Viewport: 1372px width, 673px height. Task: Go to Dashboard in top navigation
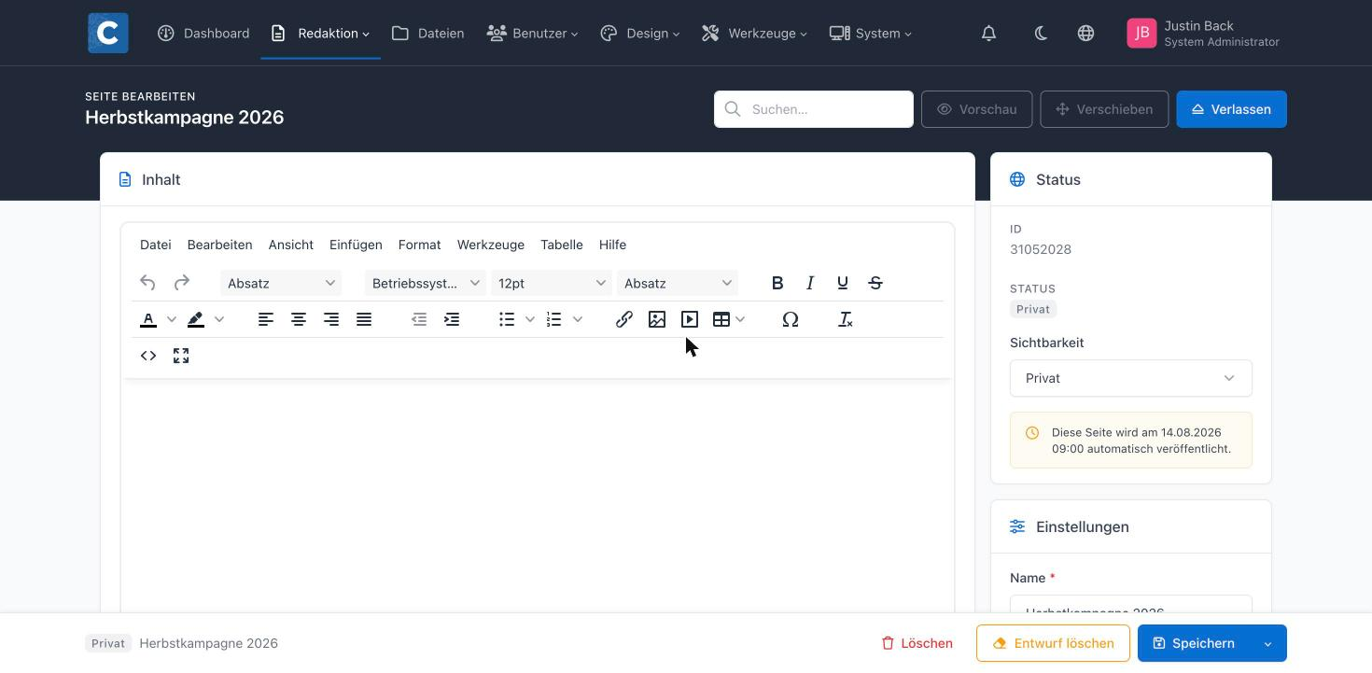(203, 33)
